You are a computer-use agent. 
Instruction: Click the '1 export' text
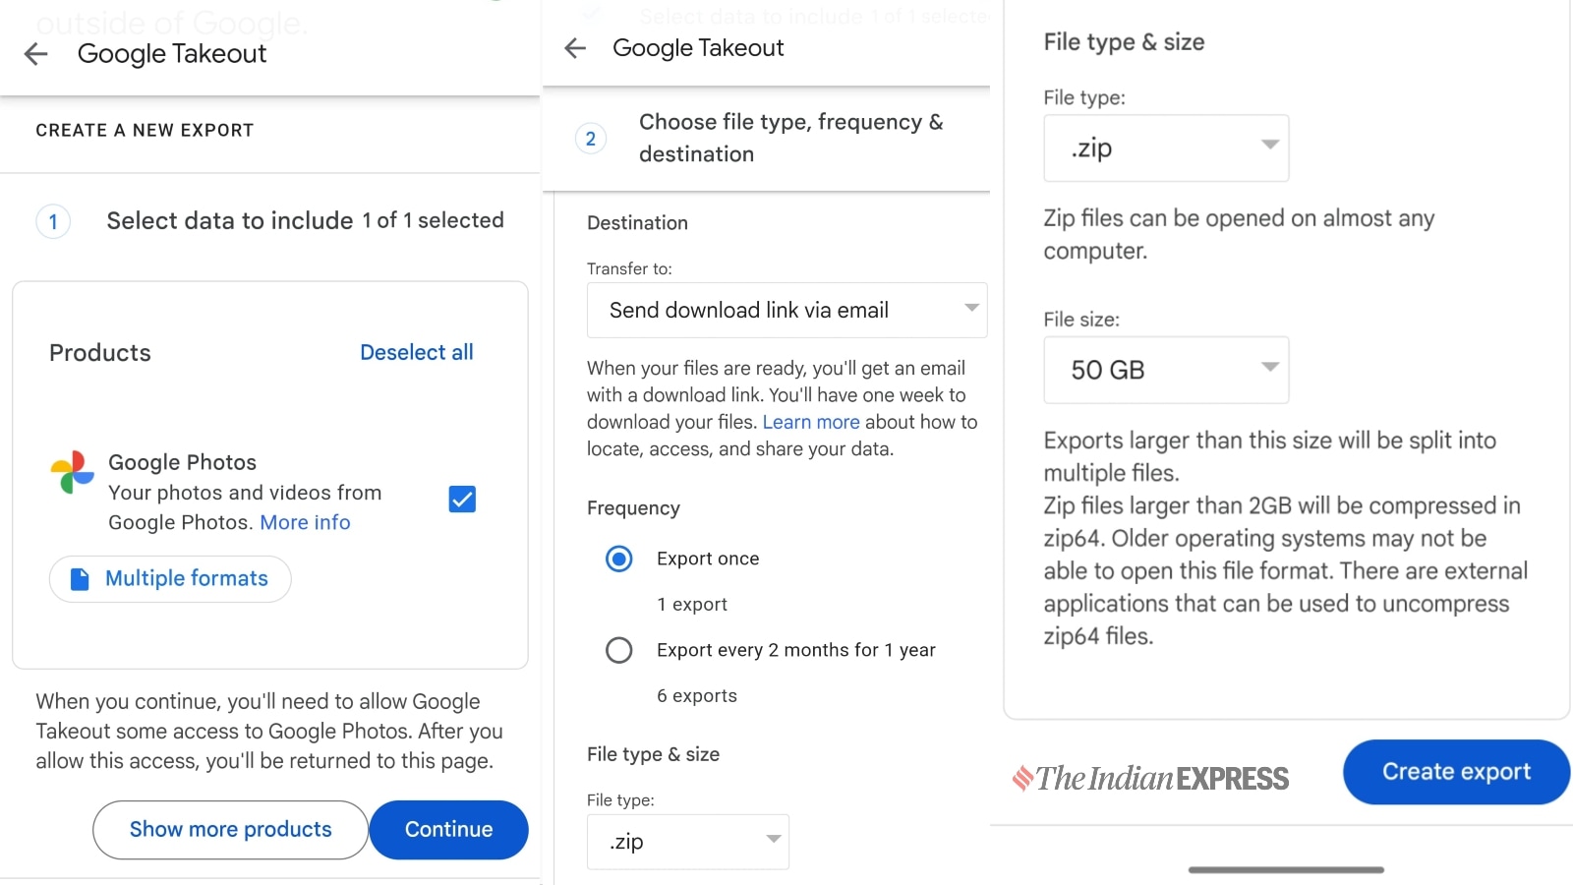coord(692,604)
